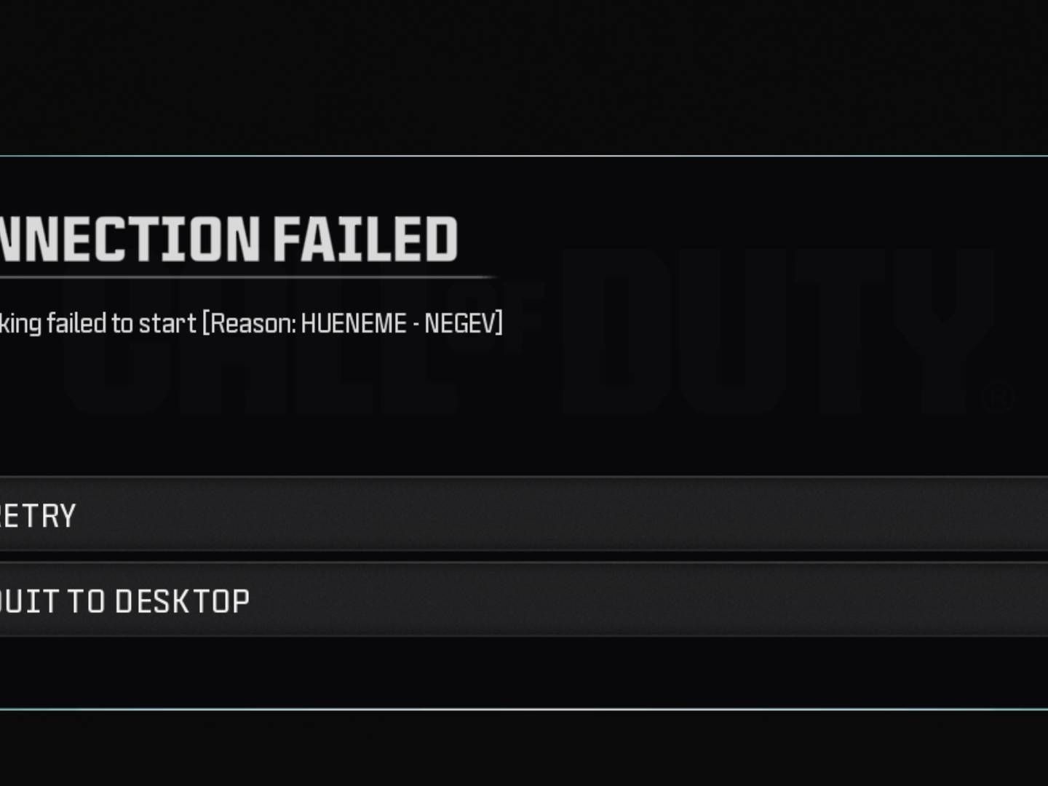1048x786 pixels.
Task: Click the dark area above the dialog
Action: (524, 73)
